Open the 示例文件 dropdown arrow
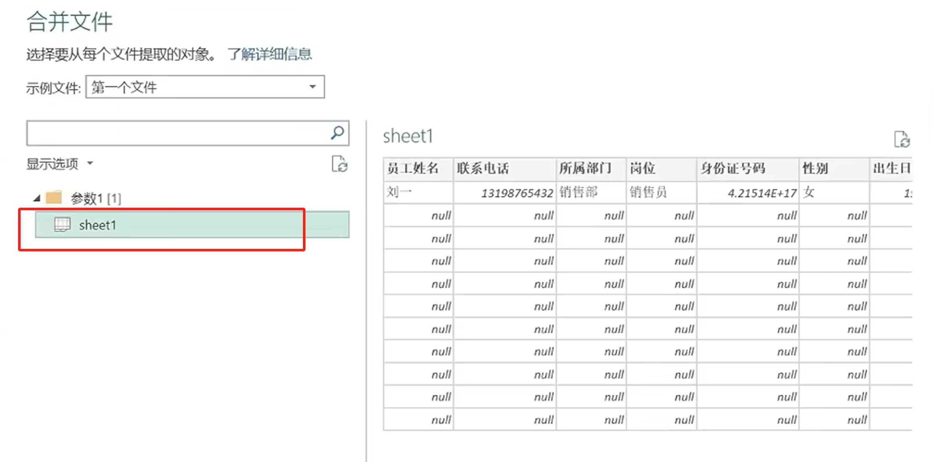934x462 pixels. (312, 87)
